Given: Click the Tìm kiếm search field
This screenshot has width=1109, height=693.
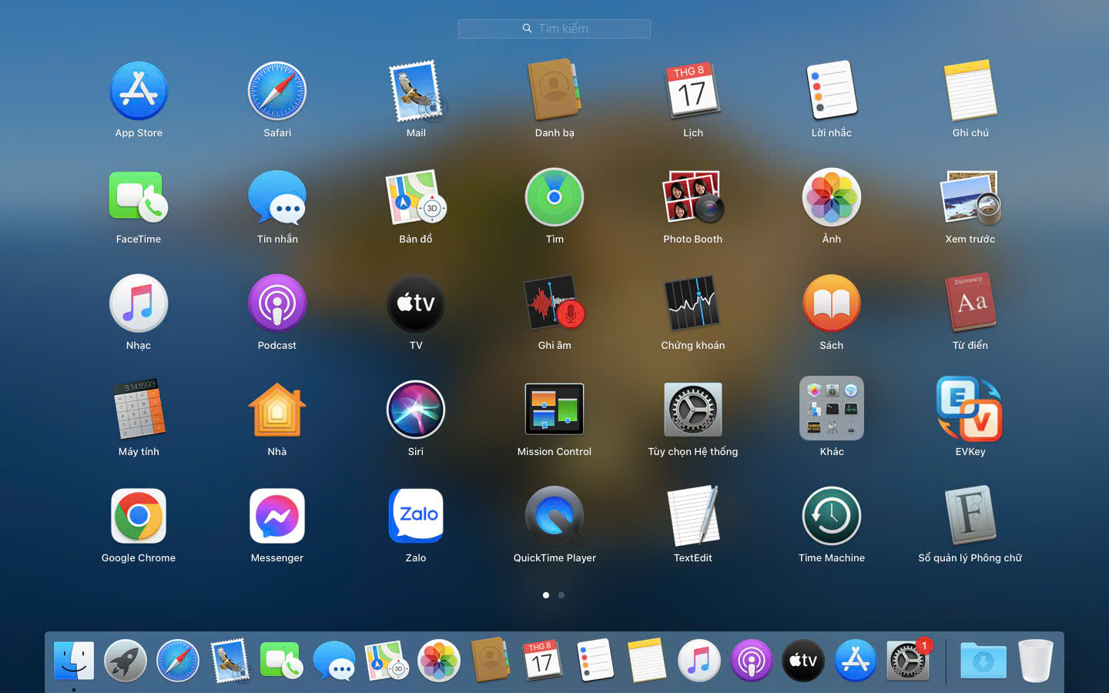Looking at the screenshot, I should click(x=554, y=28).
